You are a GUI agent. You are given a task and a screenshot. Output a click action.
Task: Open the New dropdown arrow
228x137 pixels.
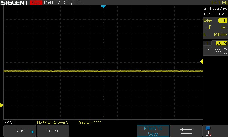32,132
